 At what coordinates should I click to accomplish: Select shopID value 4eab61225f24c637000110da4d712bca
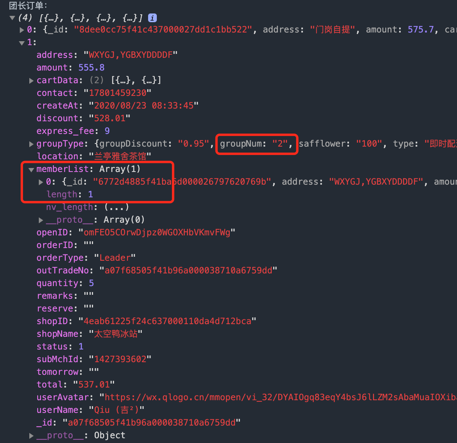tap(167, 321)
